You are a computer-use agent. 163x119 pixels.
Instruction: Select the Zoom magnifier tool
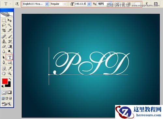click(x=10, y=74)
